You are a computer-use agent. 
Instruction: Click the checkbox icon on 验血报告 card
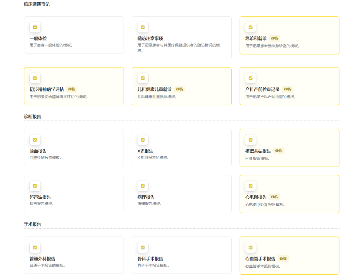click(x=35, y=140)
